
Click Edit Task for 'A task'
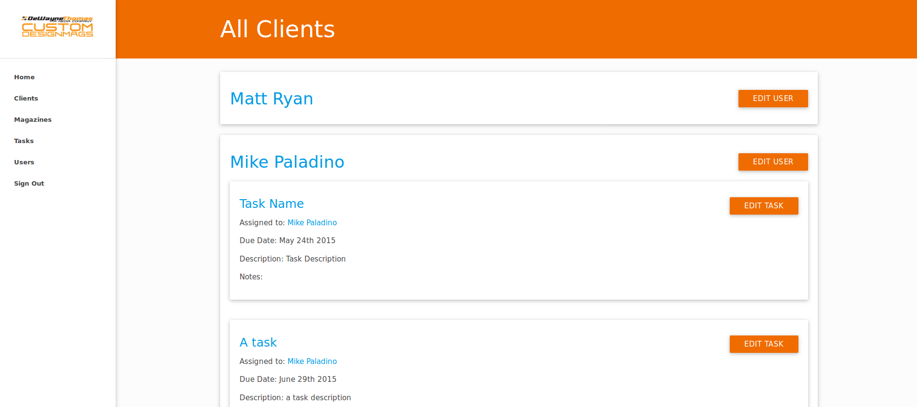pyautogui.click(x=764, y=344)
